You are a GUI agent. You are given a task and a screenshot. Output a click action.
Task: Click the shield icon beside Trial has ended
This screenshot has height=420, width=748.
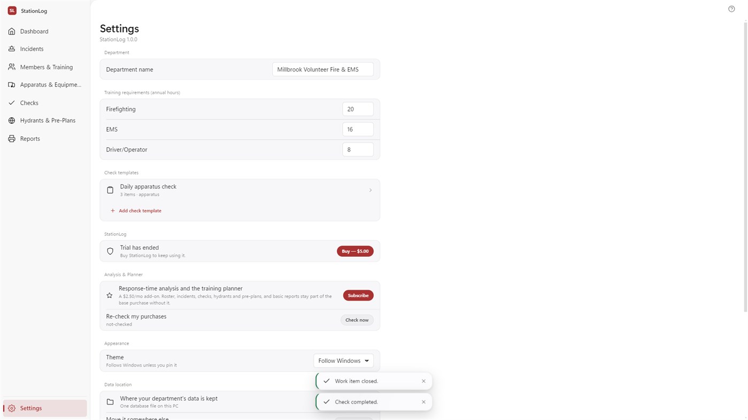[110, 251]
